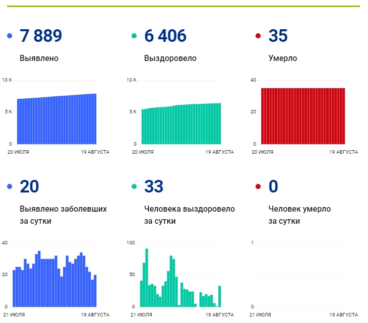Click 21 ИЮЛЯ under daily recovered chart
The width and height of the screenshot is (368, 323).
click(x=141, y=315)
